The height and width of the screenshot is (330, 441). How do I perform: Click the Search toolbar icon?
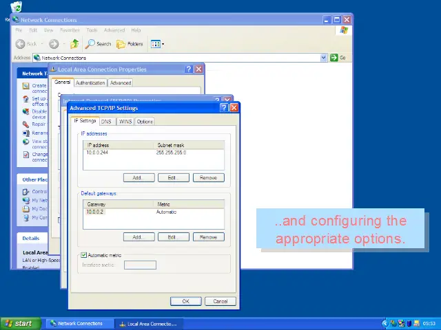click(x=98, y=44)
